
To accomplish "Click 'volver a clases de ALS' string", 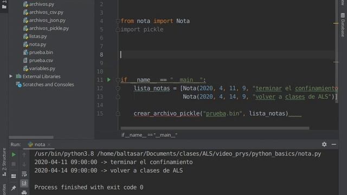I will pos(292,97).
